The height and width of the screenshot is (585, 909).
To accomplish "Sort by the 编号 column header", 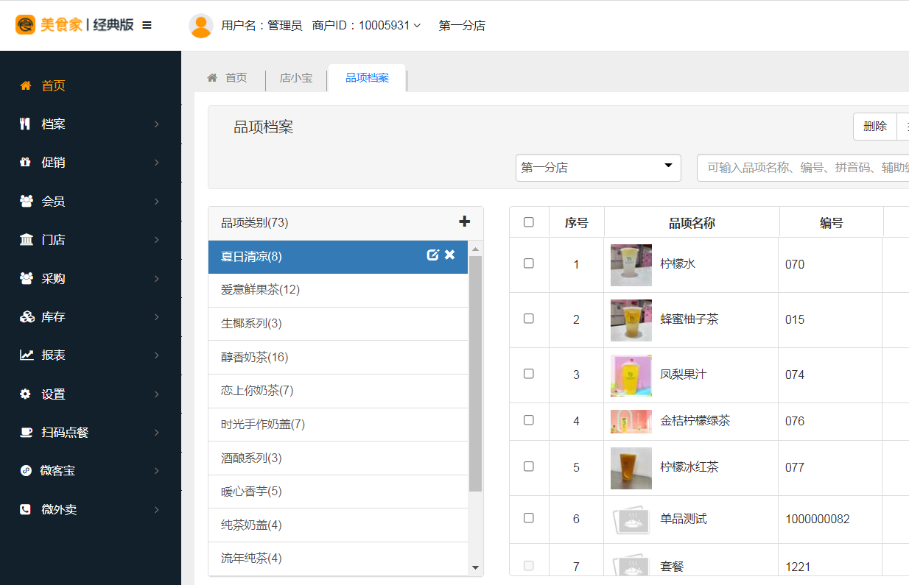I will pos(832,222).
